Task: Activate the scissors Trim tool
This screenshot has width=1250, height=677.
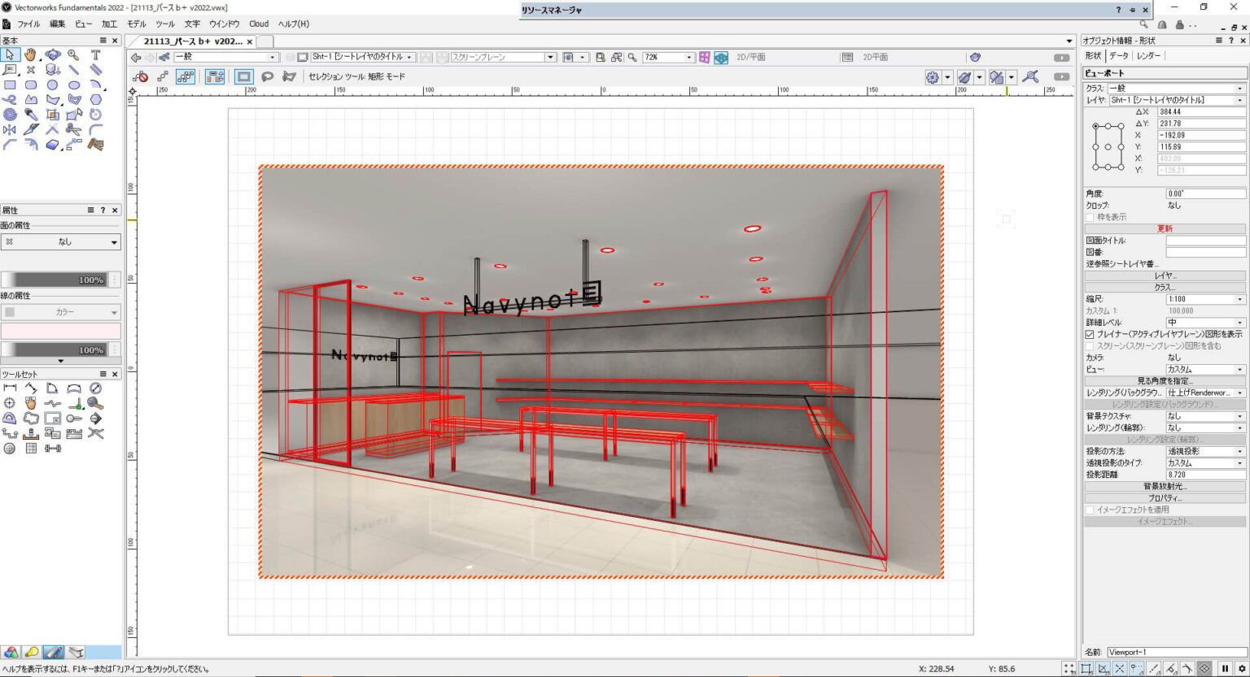Action: point(73,129)
